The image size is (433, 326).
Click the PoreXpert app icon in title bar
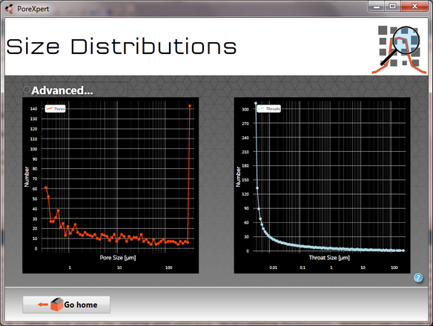[10, 9]
